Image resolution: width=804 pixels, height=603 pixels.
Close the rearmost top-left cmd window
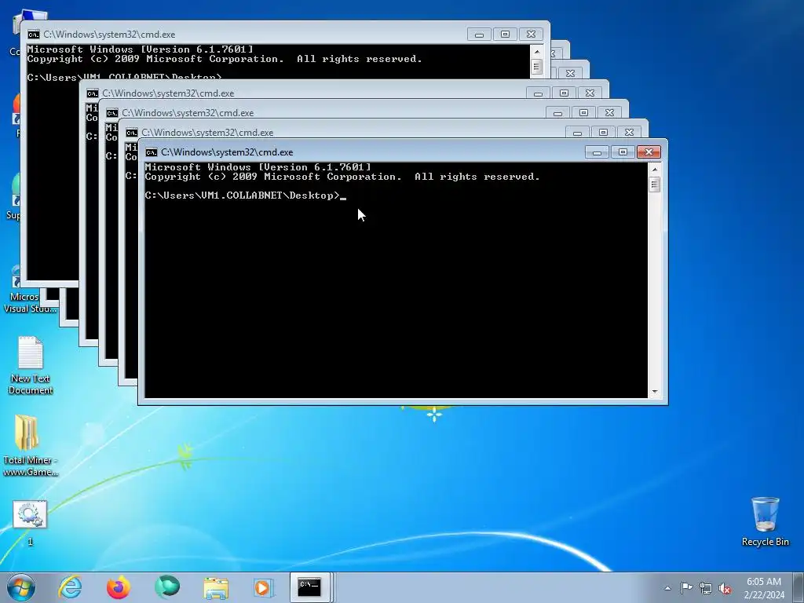(531, 34)
